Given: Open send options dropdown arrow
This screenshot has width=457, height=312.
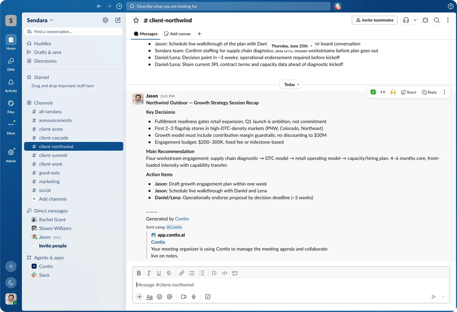Looking at the screenshot, I should tap(443, 297).
